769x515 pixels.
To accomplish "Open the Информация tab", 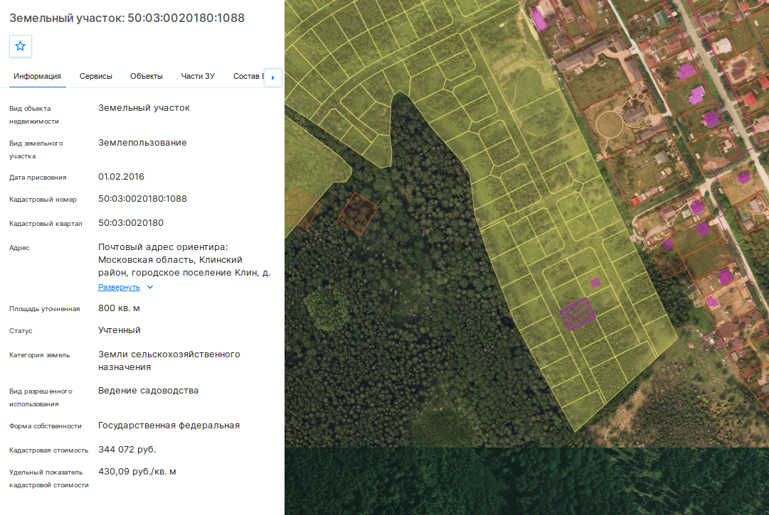I will [x=37, y=77].
